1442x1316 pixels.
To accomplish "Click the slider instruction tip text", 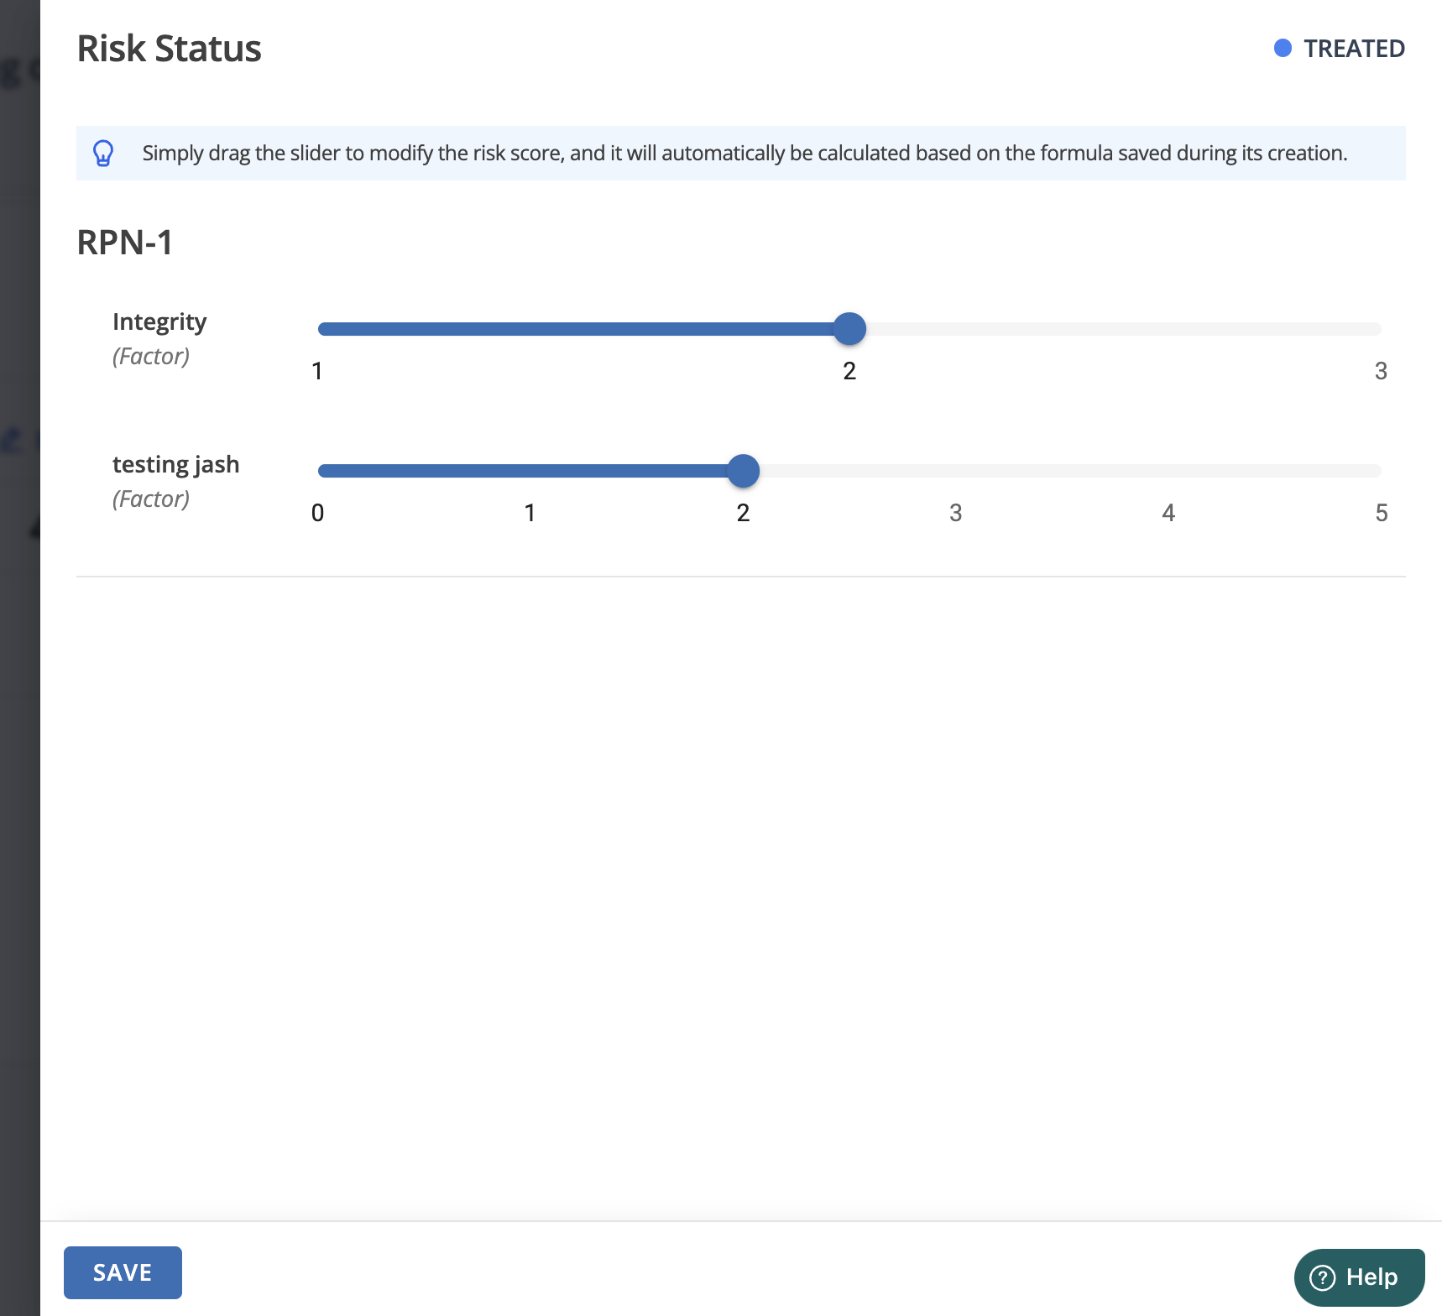I will point(745,154).
